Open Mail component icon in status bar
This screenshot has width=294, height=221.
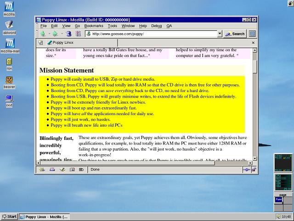(x=52, y=169)
